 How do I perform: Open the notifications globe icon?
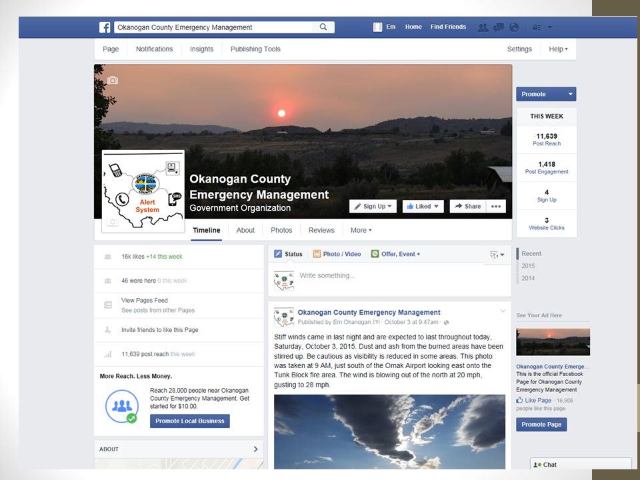pyautogui.click(x=514, y=27)
